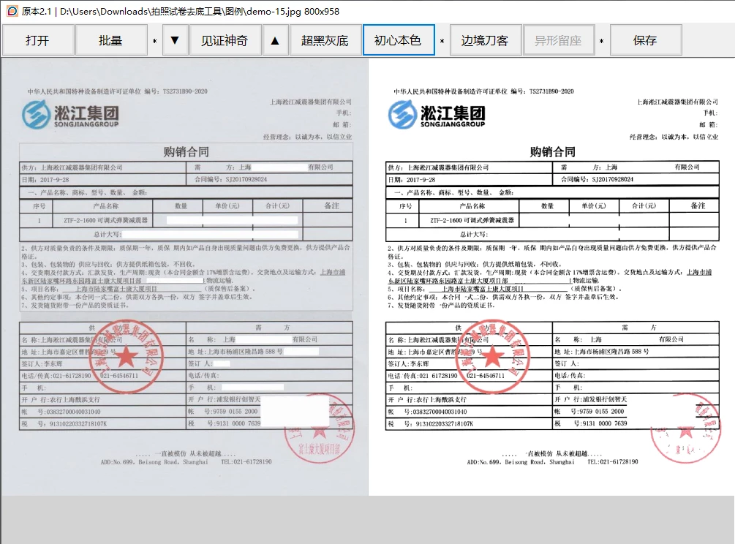Viewport: 735px width, 544px height.
Task: Click the application icon in the title bar
Action: point(12,11)
